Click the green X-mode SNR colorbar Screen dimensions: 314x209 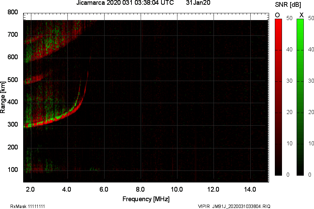(300, 97)
